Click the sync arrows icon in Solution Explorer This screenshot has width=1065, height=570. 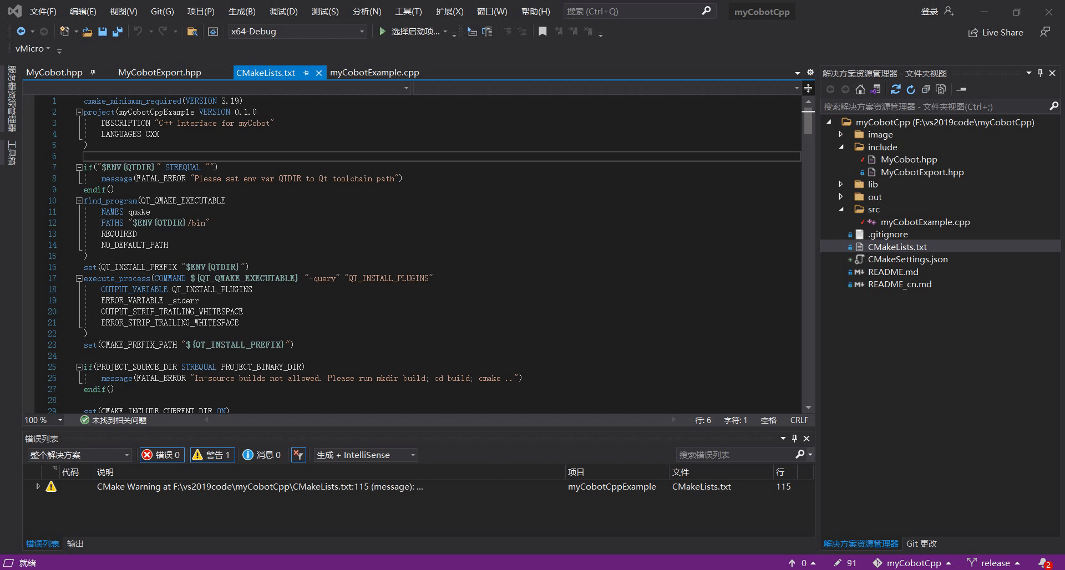pyautogui.click(x=895, y=89)
